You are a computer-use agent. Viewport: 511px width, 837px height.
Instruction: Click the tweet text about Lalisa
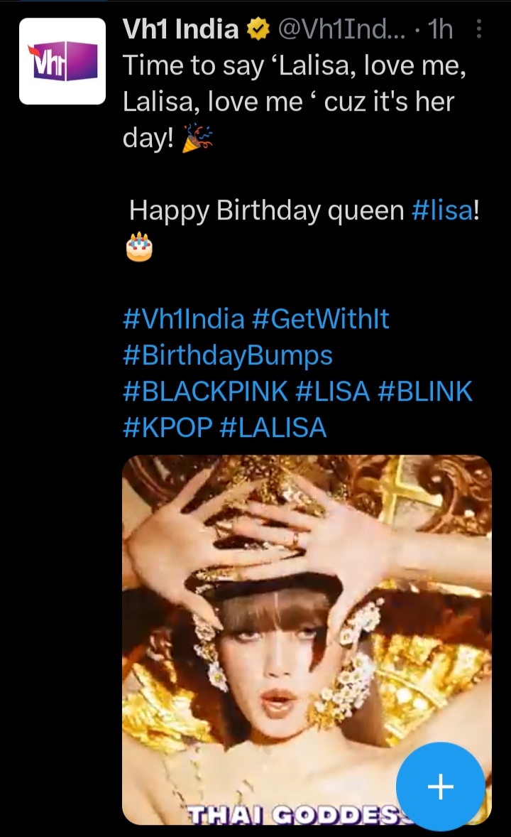click(295, 102)
